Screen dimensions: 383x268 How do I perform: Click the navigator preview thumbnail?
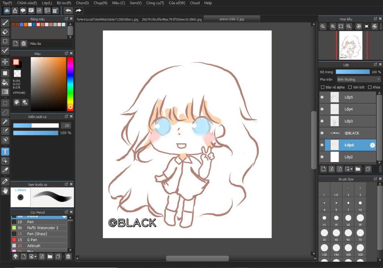click(x=351, y=46)
